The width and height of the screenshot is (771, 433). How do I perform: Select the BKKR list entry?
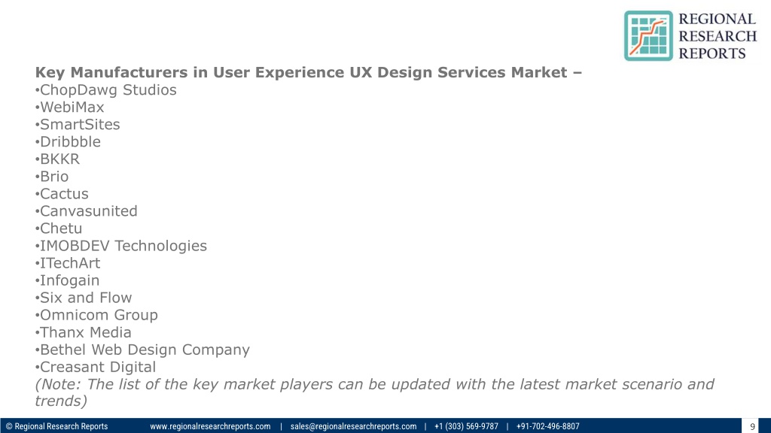pos(57,159)
